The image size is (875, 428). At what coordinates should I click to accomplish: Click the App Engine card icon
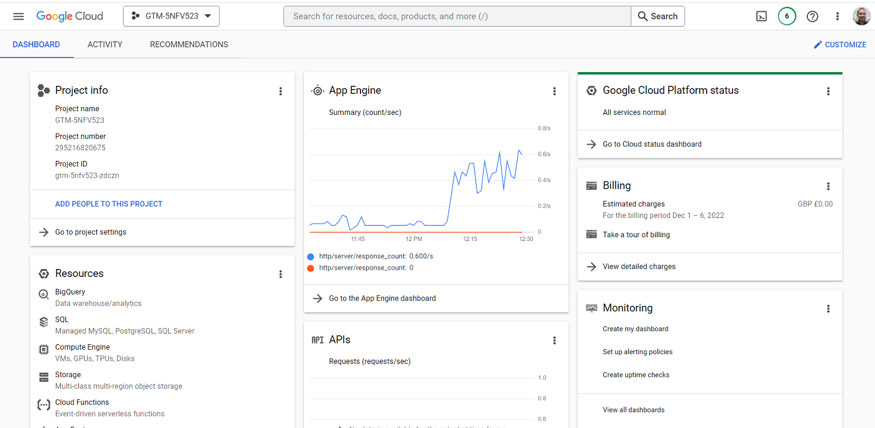(x=318, y=91)
